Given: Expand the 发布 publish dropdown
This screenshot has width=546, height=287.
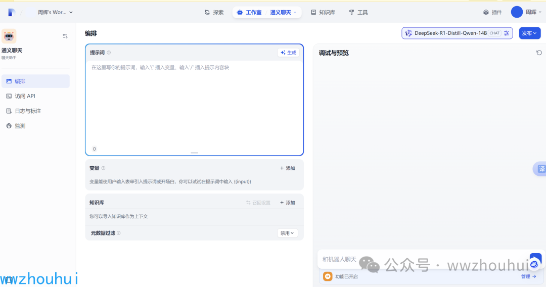Looking at the screenshot, I should pos(529,33).
